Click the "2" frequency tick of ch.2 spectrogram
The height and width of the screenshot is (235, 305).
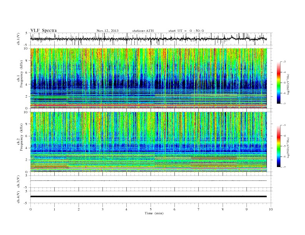point(27,160)
